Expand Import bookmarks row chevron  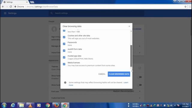point(140,52)
